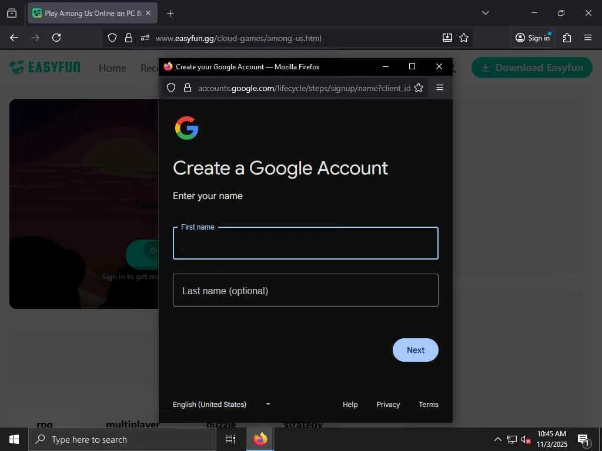This screenshot has height=451, width=602.
Task: Close the Create your Google Account popup
Action: (439, 67)
